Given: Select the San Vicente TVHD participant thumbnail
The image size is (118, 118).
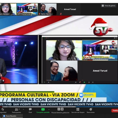Looking at the screenshot, I should point(27,9).
